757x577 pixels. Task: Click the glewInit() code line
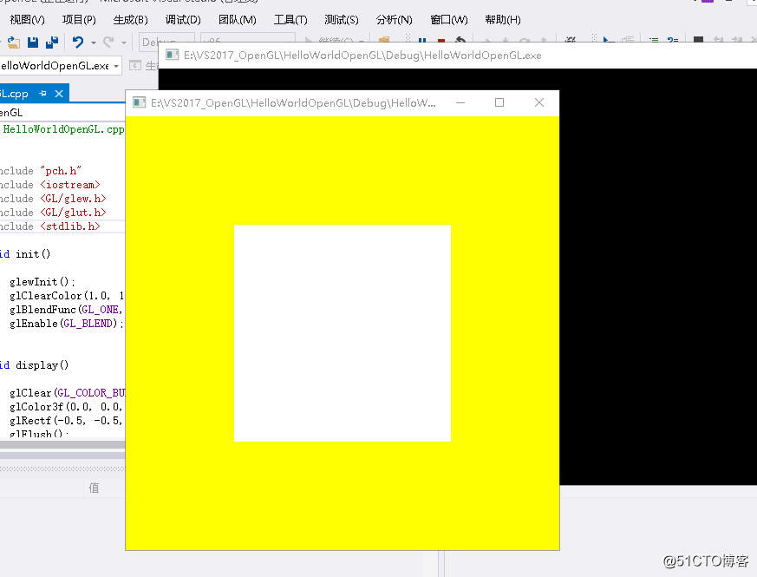pos(42,282)
